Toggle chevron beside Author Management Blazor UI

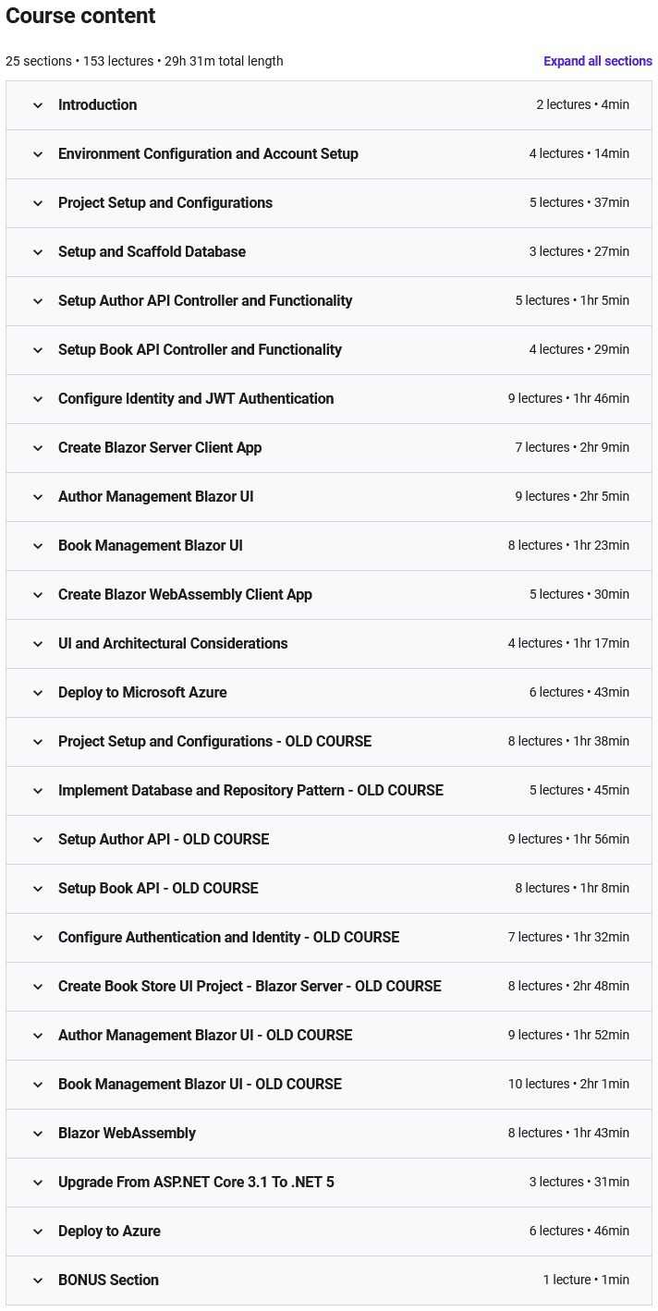pyautogui.click(x=38, y=497)
